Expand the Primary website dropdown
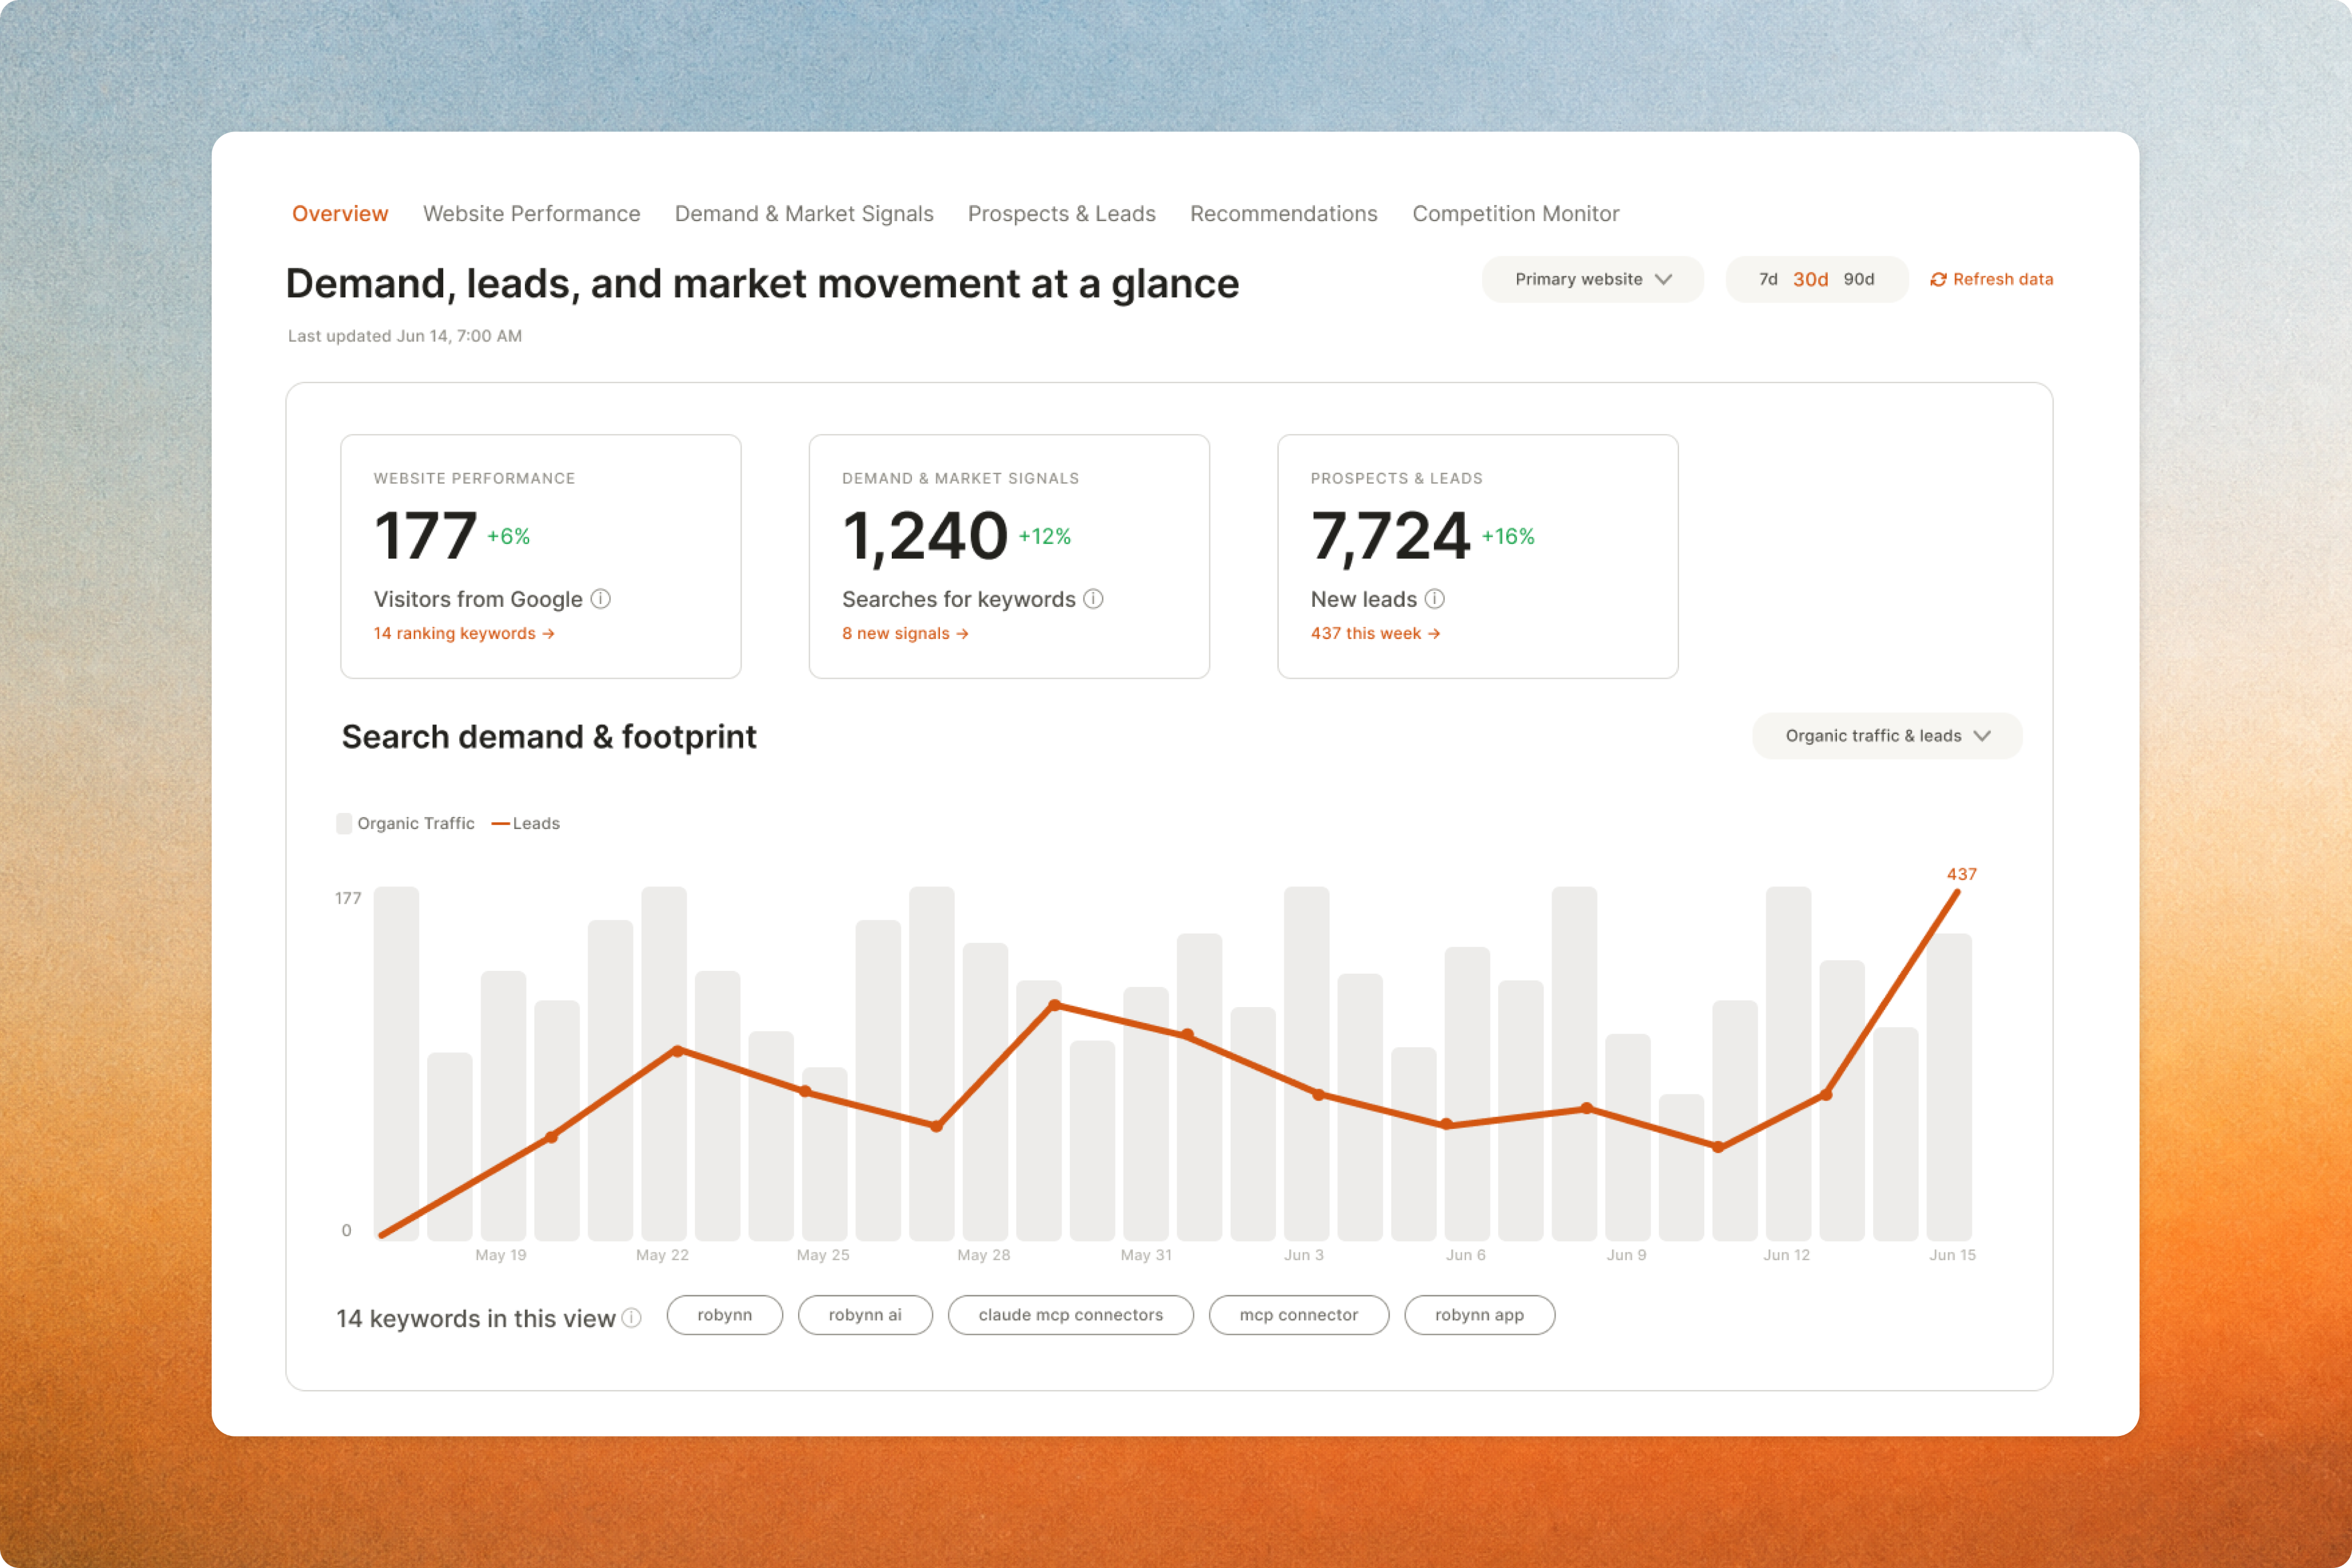Viewport: 2352px width, 1568px height. click(1592, 279)
